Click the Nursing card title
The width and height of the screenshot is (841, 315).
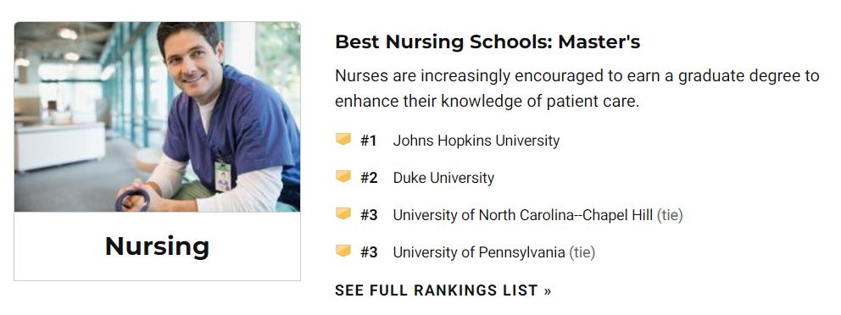click(157, 246)
